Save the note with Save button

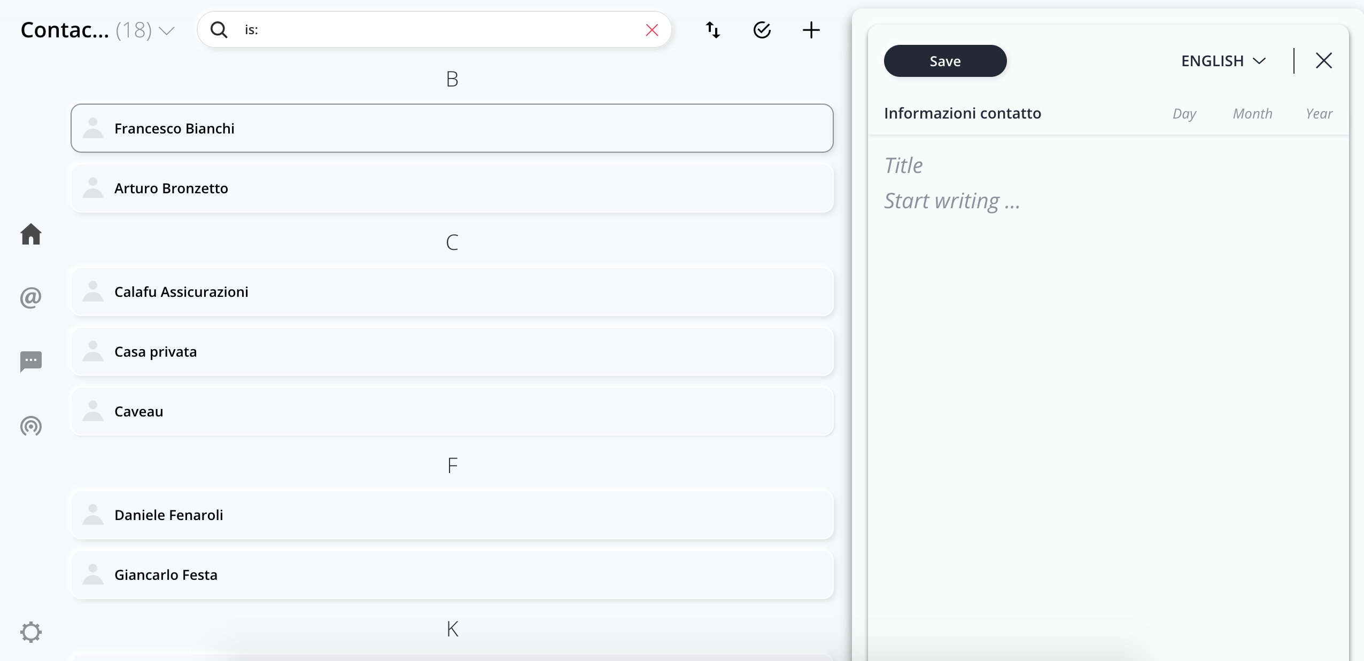945,61
